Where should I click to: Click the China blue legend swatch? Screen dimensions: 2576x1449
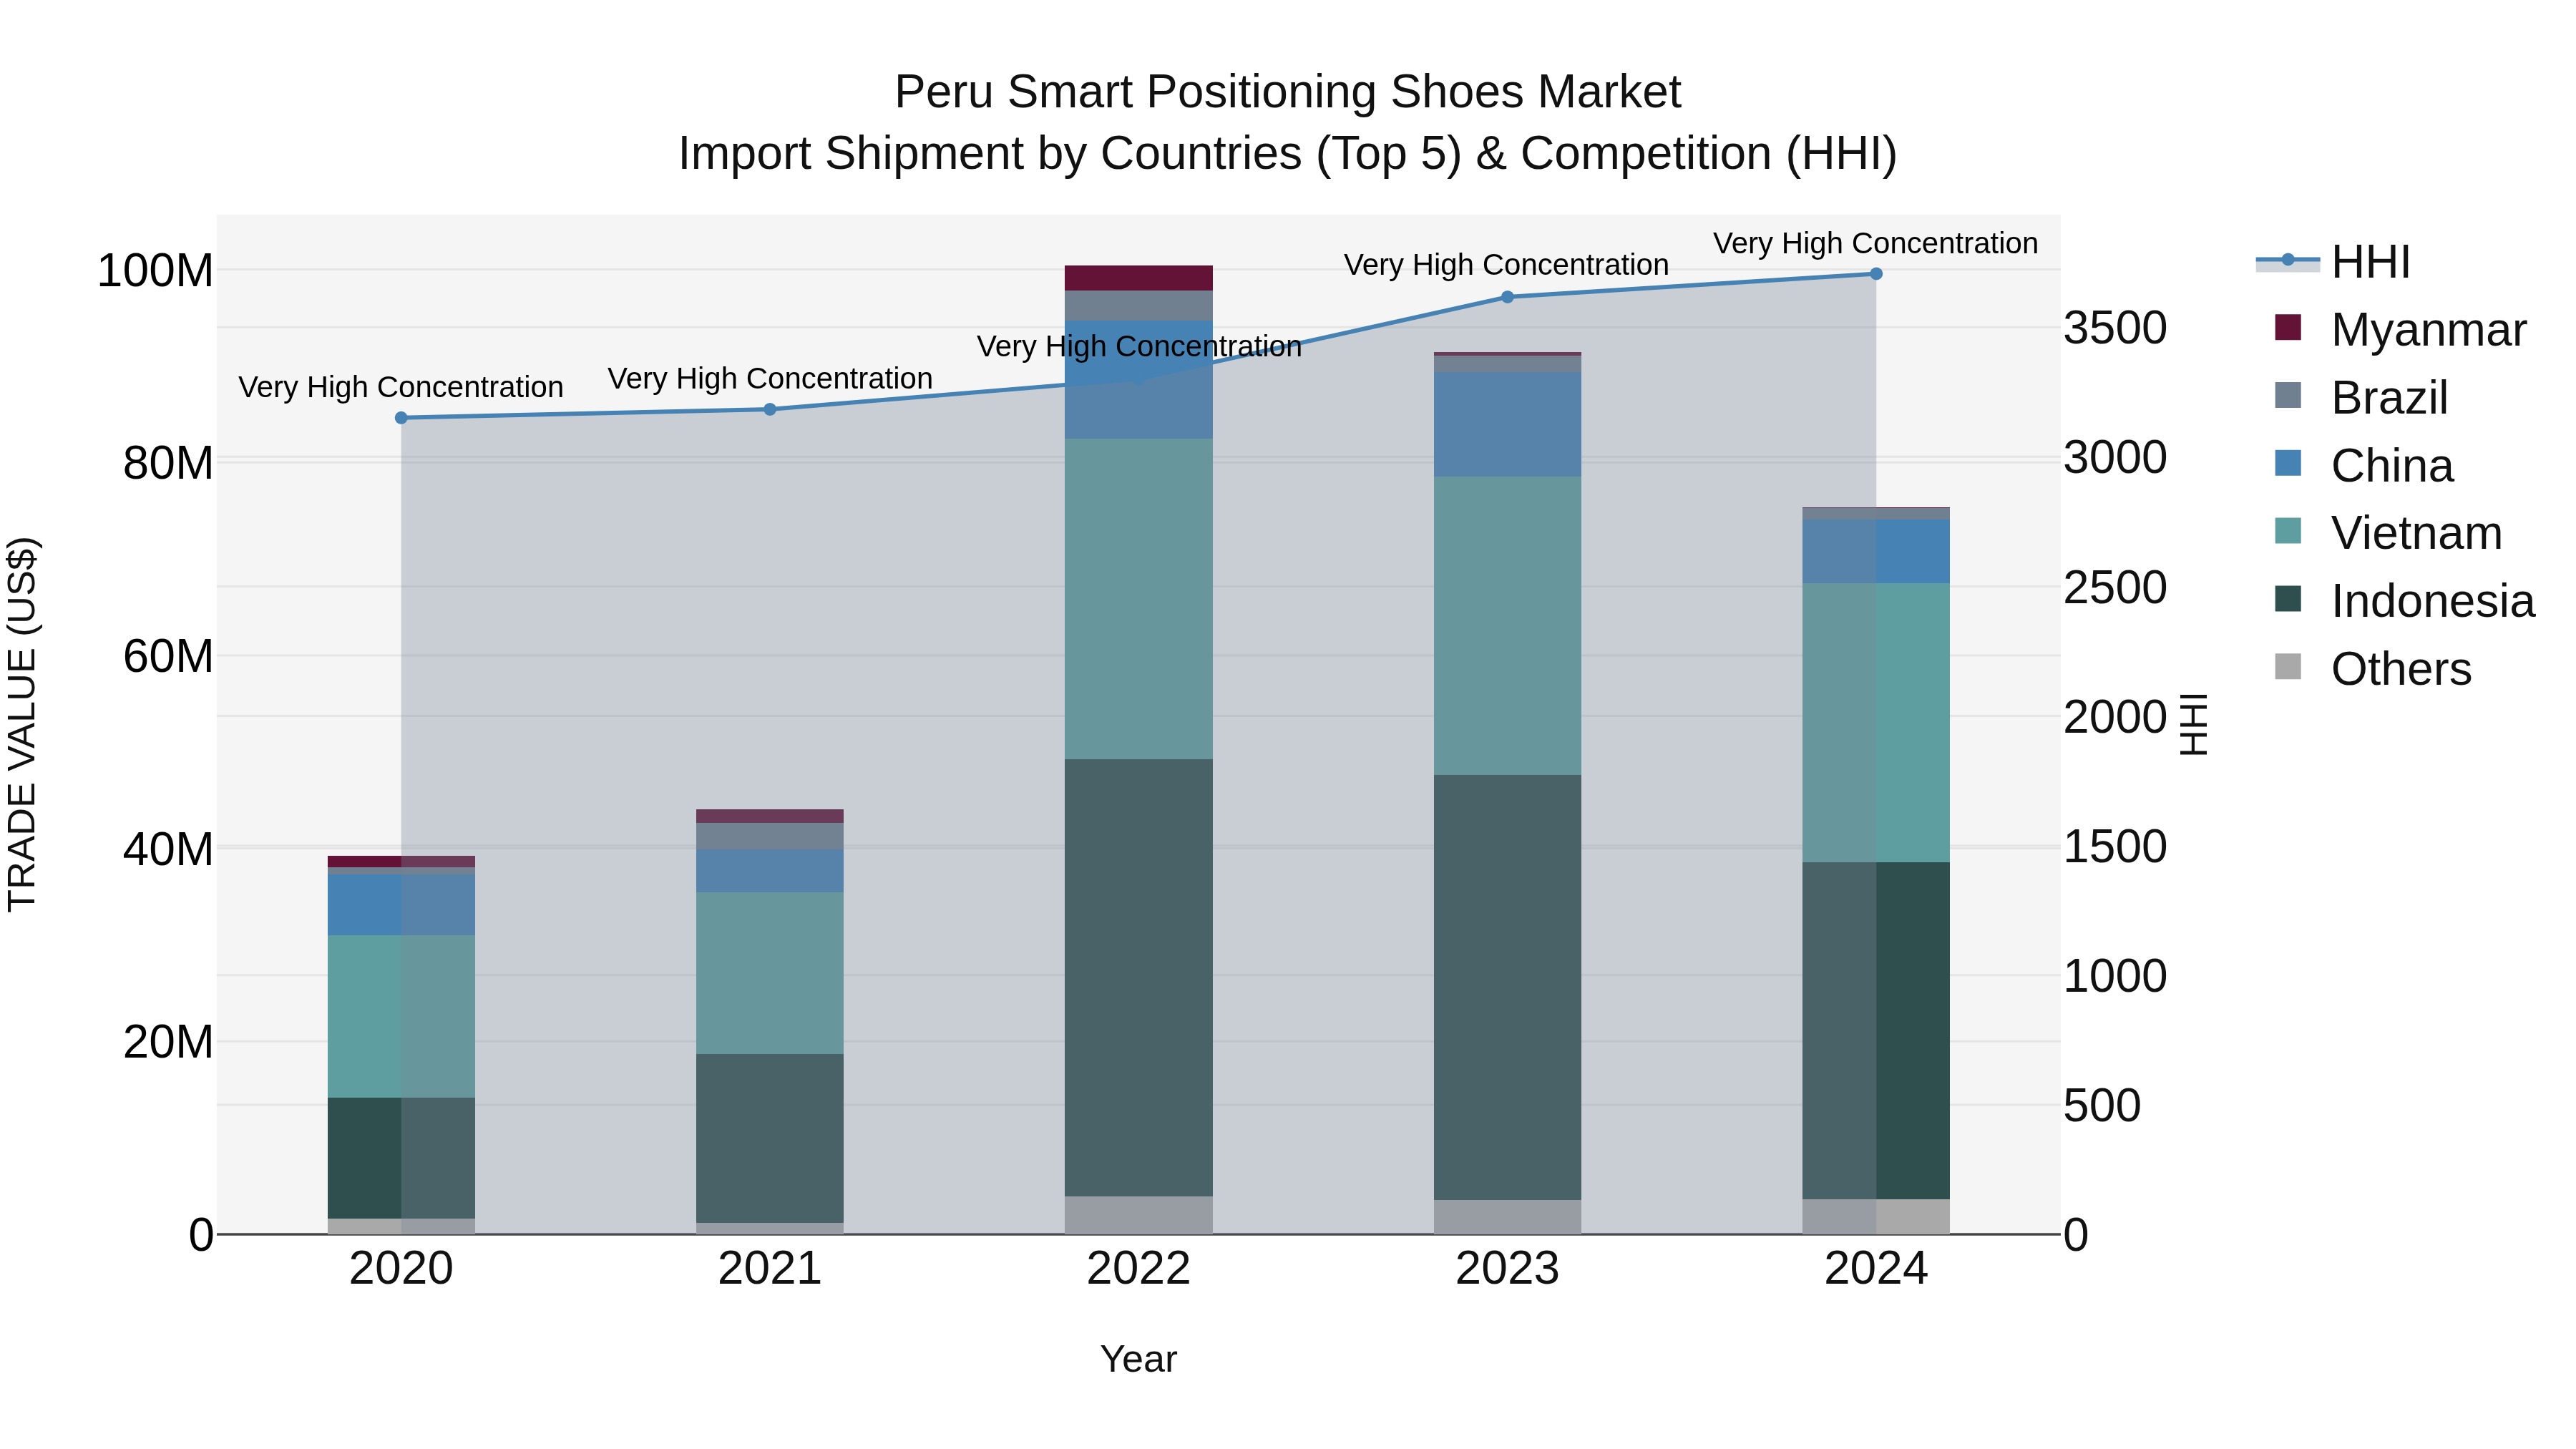(x=2288, y=463)
